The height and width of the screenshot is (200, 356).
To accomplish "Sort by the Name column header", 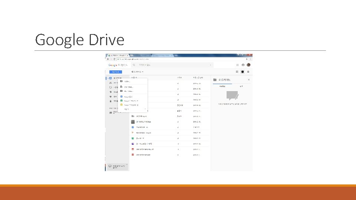I will pyautogui.click(x=134, y=77).
